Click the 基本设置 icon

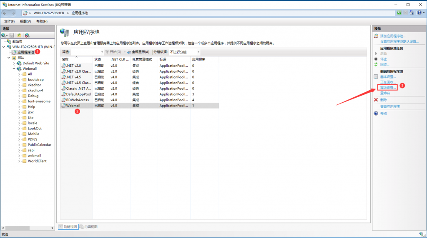pos(376,77)
